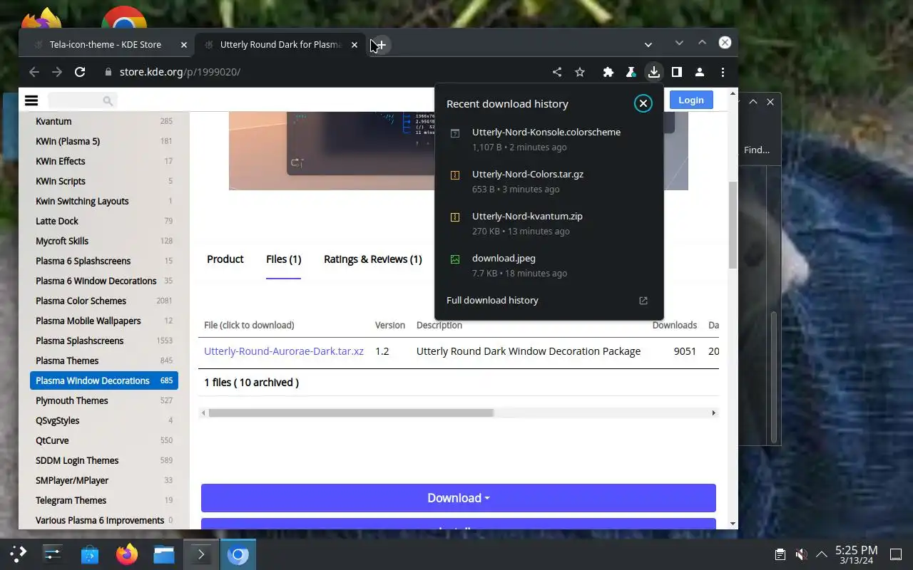913x570 pixels.
Task: Open a new browser tab
Action: 381,45
